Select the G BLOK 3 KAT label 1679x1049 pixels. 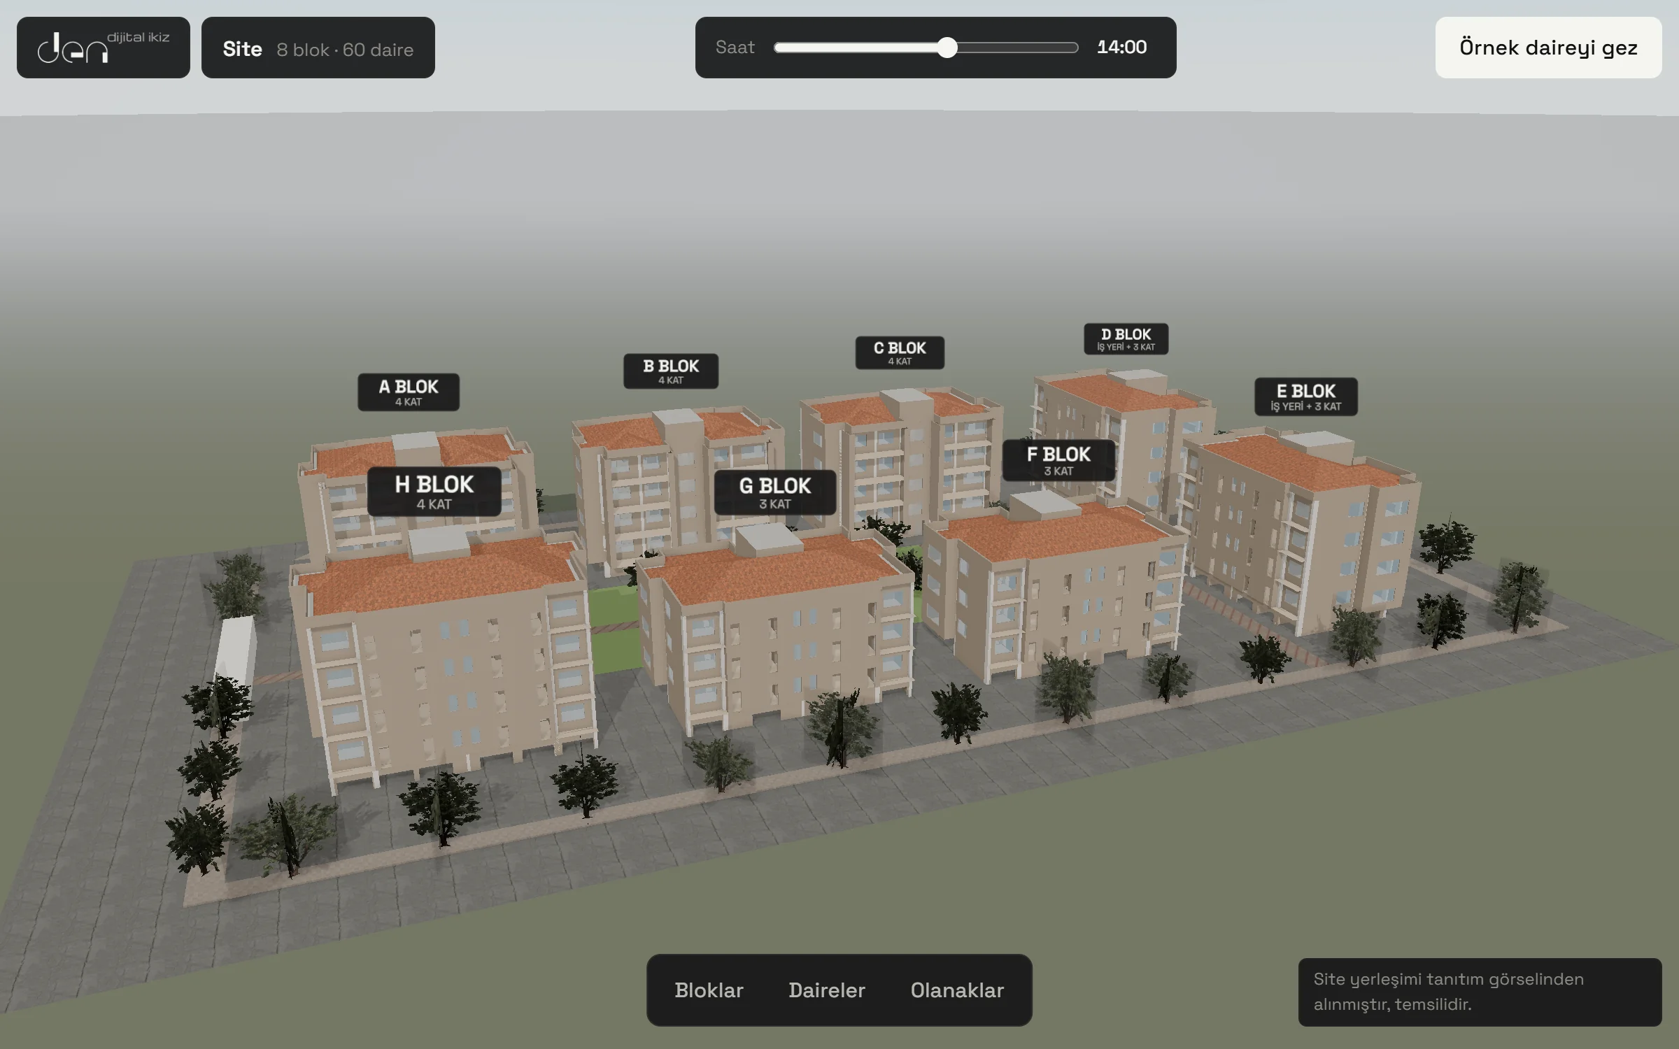pos(775,492)
